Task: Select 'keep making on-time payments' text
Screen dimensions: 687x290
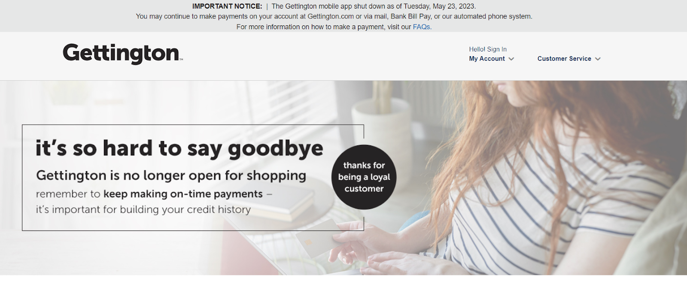Action: tap(183, 194)
